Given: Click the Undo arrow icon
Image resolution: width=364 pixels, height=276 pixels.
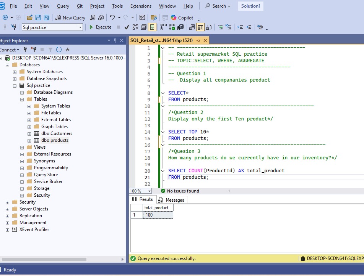Looking at the screenshot, I should pos(112,18).
